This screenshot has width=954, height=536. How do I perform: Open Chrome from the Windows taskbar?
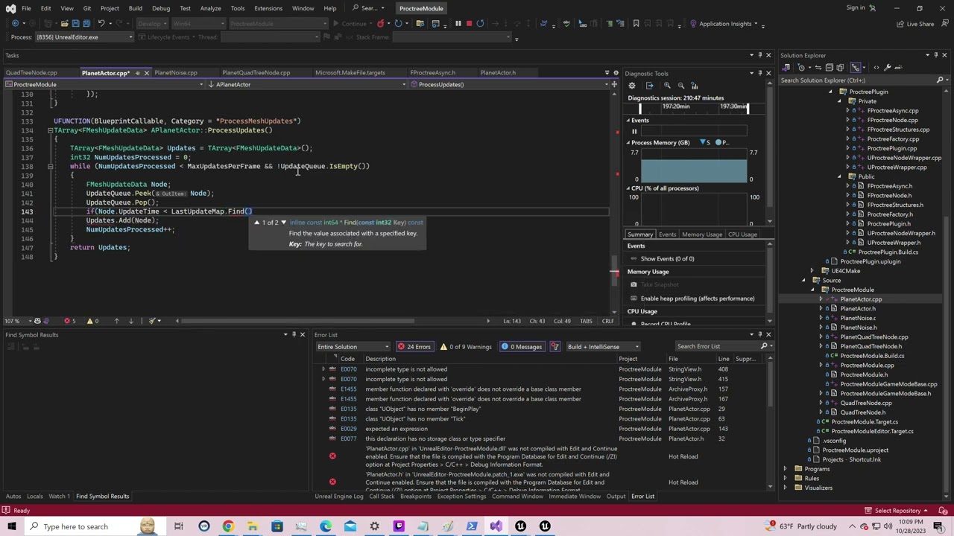228,526
